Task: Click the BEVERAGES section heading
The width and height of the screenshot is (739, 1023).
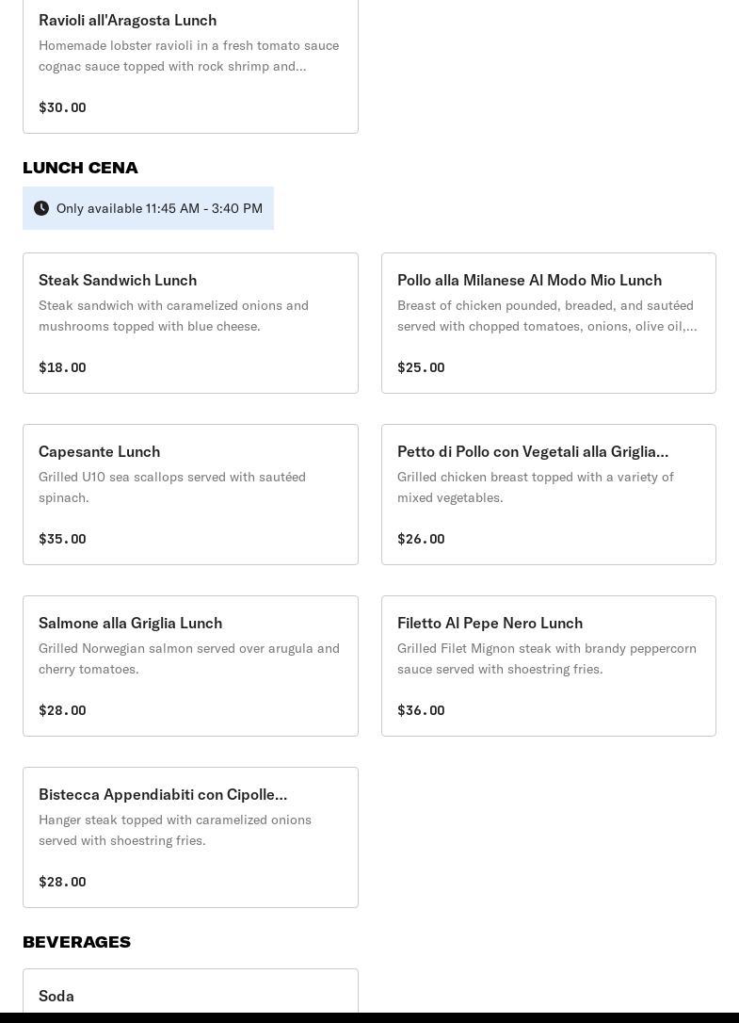Action: click(76, 942)
